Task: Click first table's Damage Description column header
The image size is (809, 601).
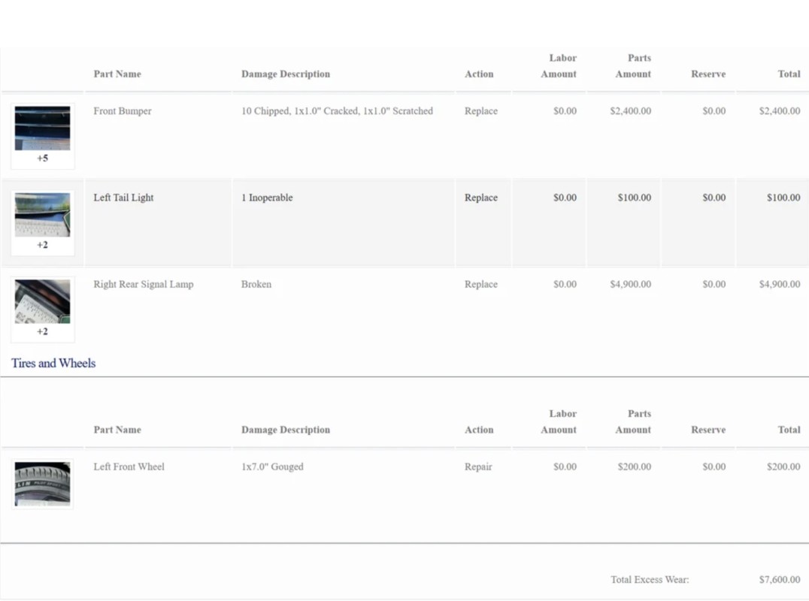Action: (286, 74)
